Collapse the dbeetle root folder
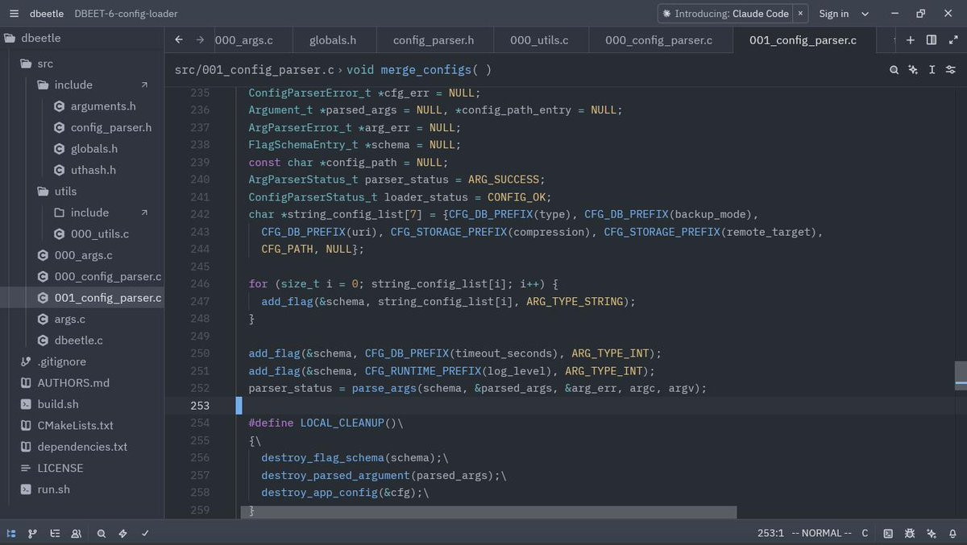 click(82, 38)
